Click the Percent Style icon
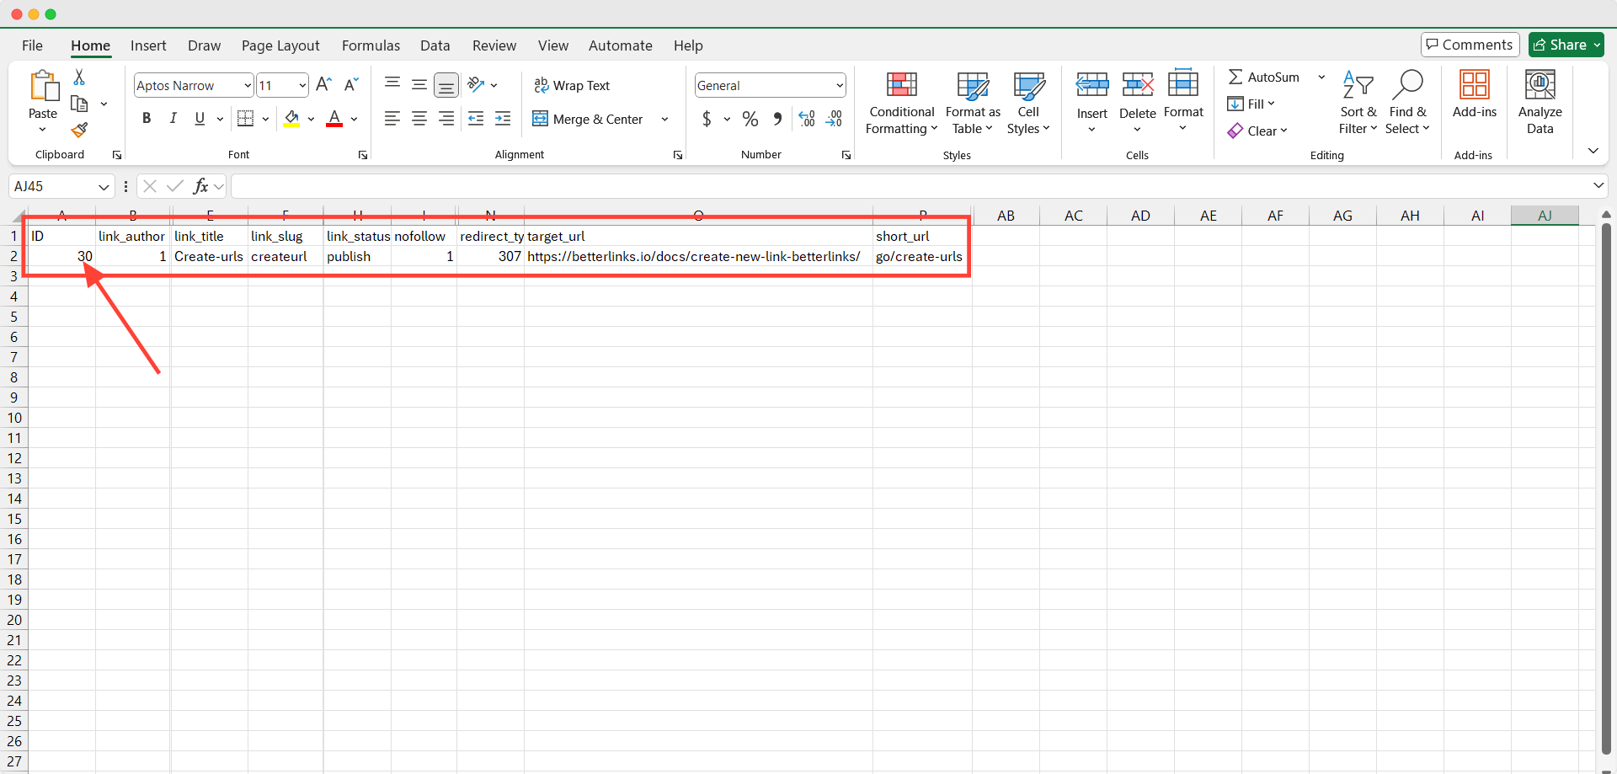 (x=750, y=120)
